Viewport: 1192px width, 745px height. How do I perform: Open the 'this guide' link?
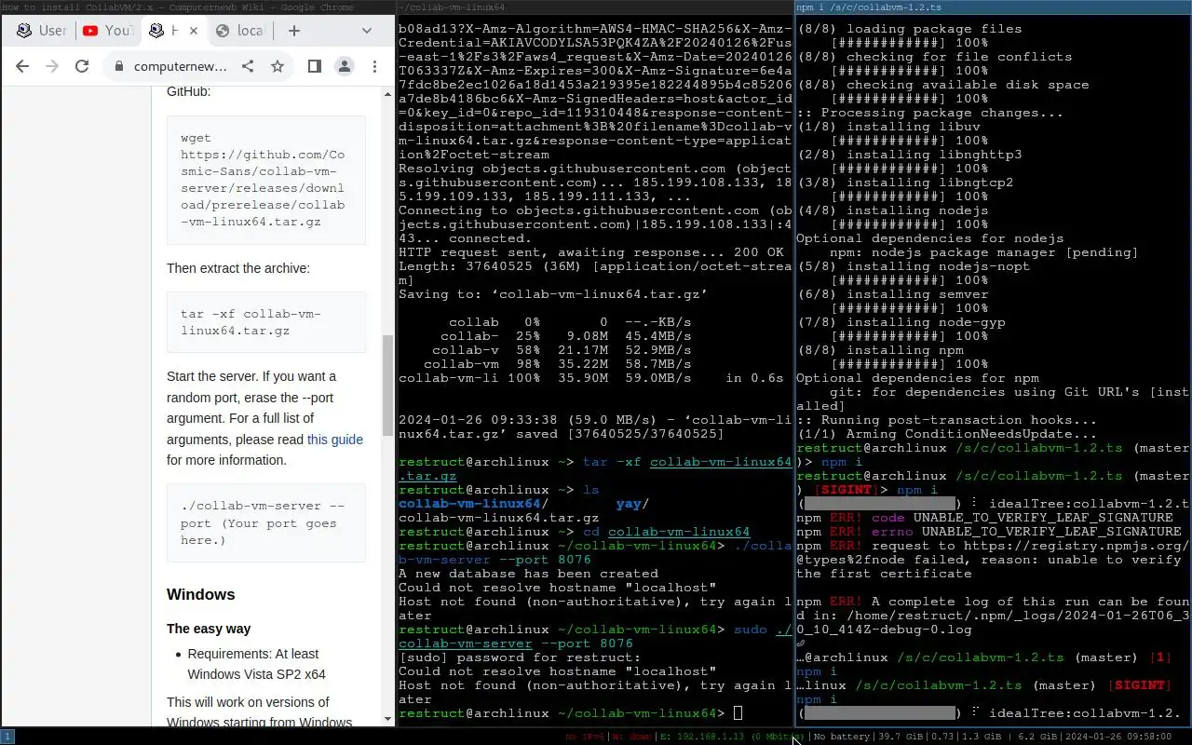[x=335, y=440]
